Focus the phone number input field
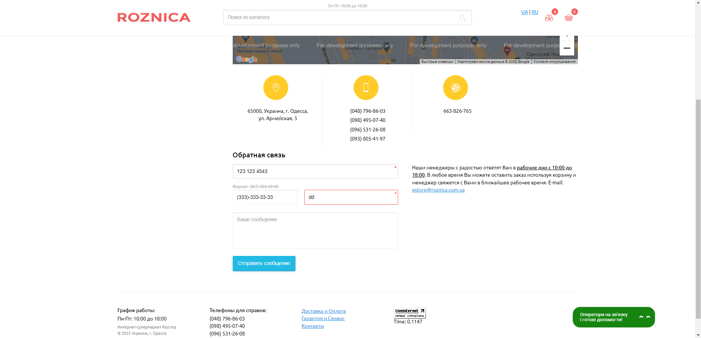This screenshot has width=701, height=338. [265, 197]
